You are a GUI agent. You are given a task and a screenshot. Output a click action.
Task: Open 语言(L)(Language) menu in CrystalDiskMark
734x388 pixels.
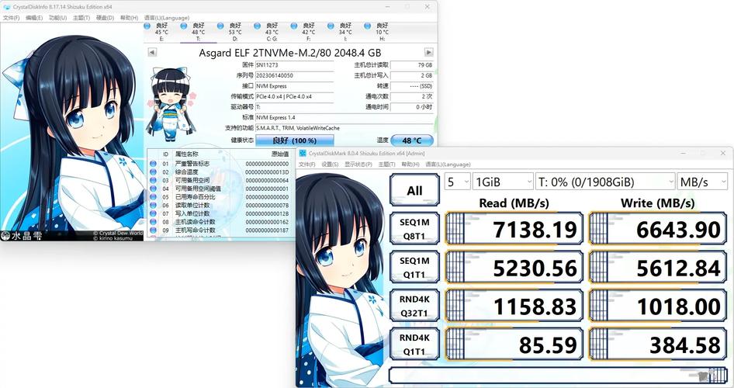tap(448, 165)
